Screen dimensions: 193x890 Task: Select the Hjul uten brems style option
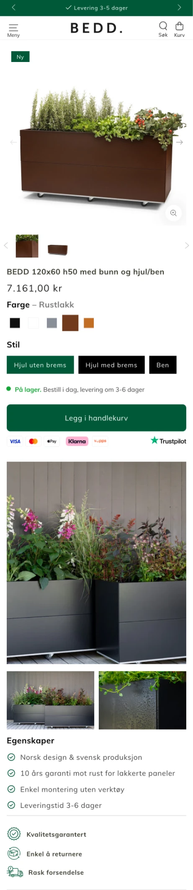point(40,365)
